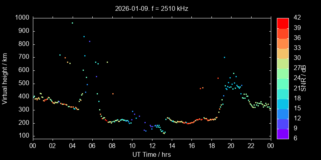Image resolution: width=321 pixels, height=160 pixels.
Task: Pick the blue 12–15 dB colorbar band
Action: tap(282, 113)
